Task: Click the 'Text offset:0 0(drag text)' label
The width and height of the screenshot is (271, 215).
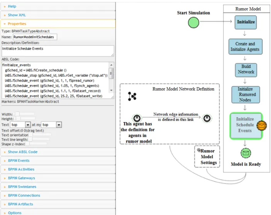Action: click(x=23, y=131)
